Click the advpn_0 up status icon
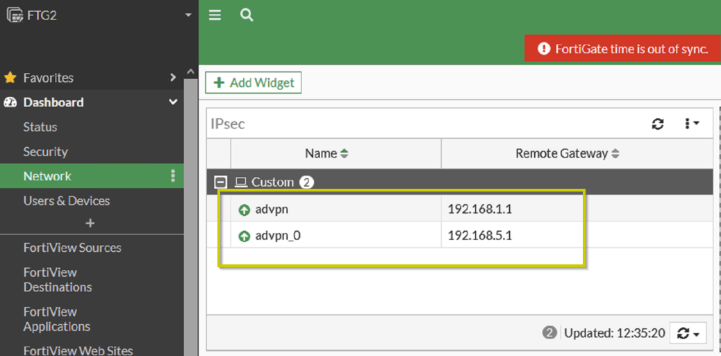Screen dimensions: 721x356 tap(245, 237)
